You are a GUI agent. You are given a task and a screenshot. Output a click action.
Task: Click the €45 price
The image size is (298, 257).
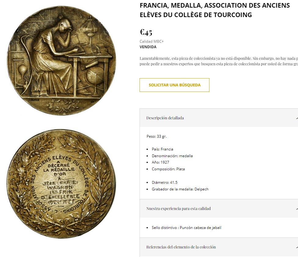click(146, 32)
